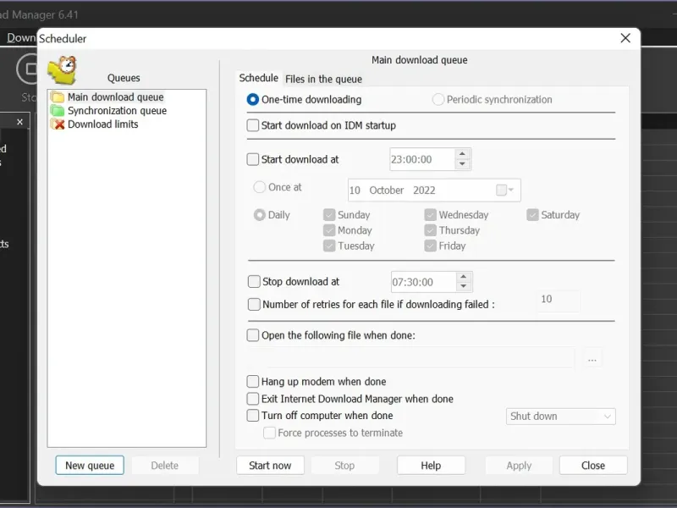Decrease stop time with the down arrow
Screen dimensions: 677x508
click(464, 286)
